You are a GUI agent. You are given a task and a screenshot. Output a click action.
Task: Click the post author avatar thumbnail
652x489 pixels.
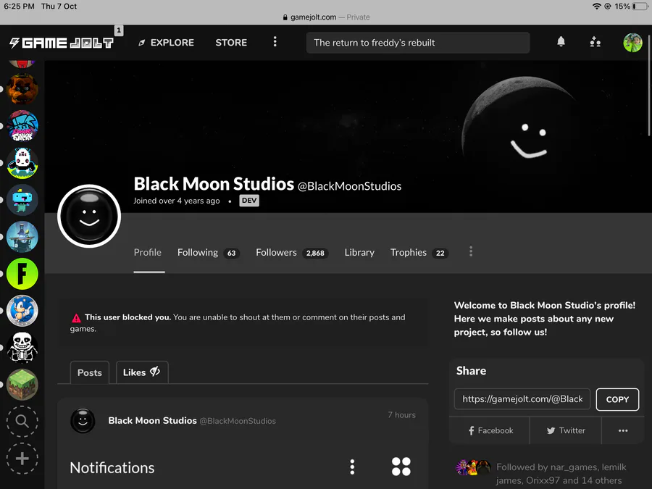(83, 420)
